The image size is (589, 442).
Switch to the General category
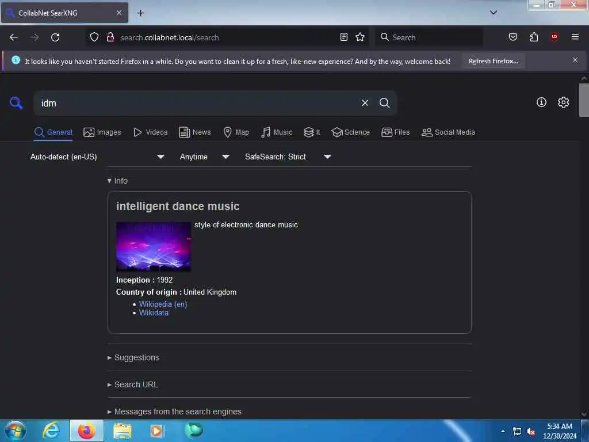[x=53, y=132]
